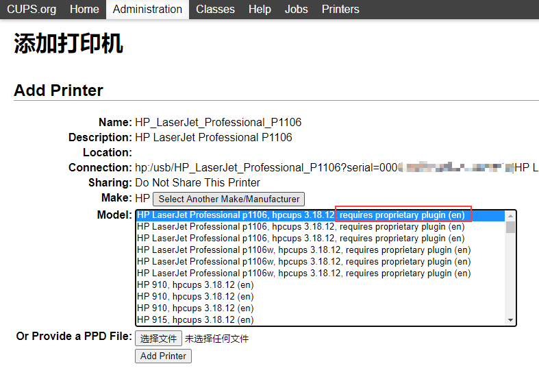Viewport: 539px width, 377px height.
Task: Click the Add Printer button
Action: click(x=163, y=356)
